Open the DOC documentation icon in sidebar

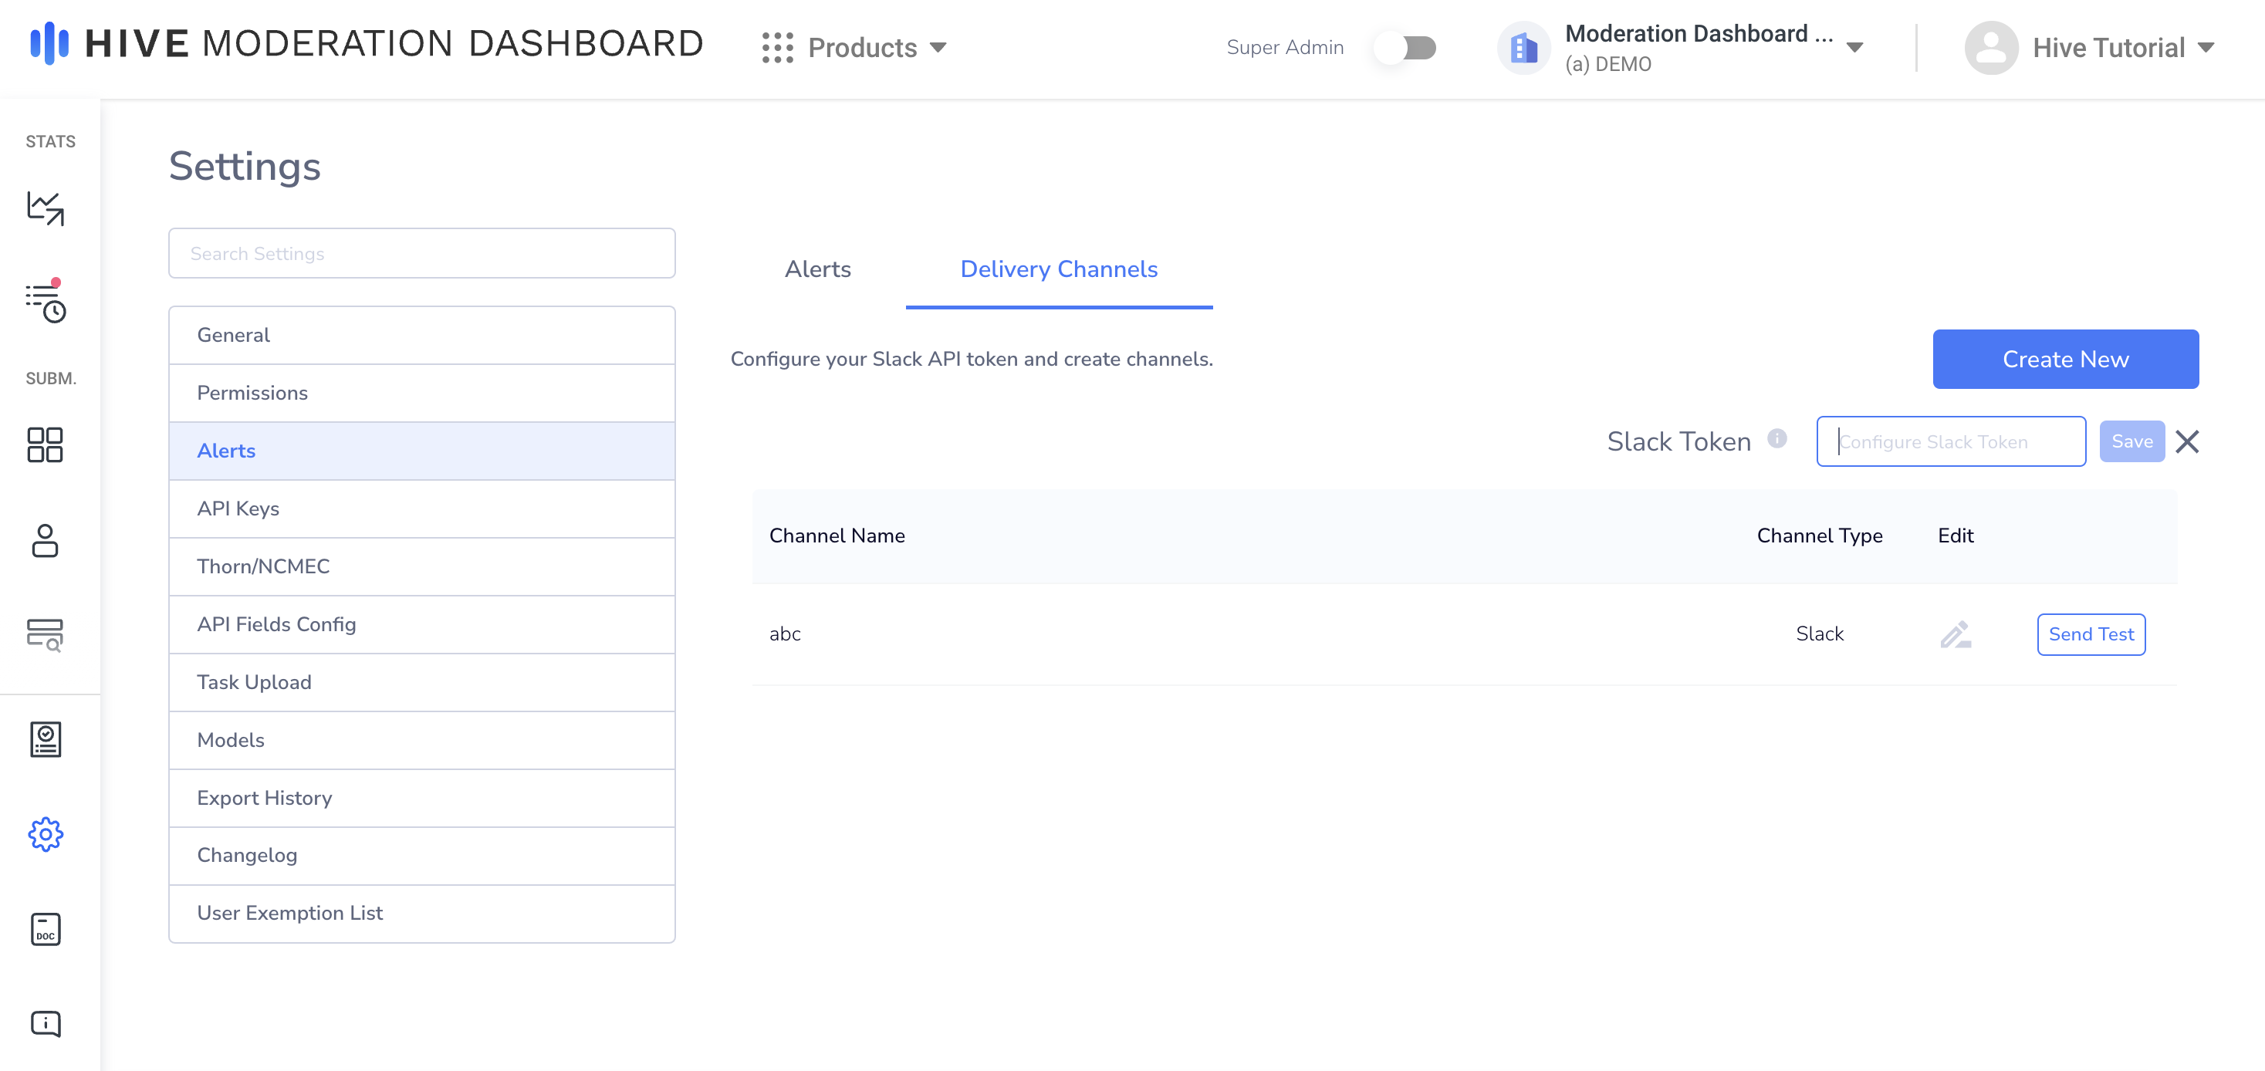point(45,928)
